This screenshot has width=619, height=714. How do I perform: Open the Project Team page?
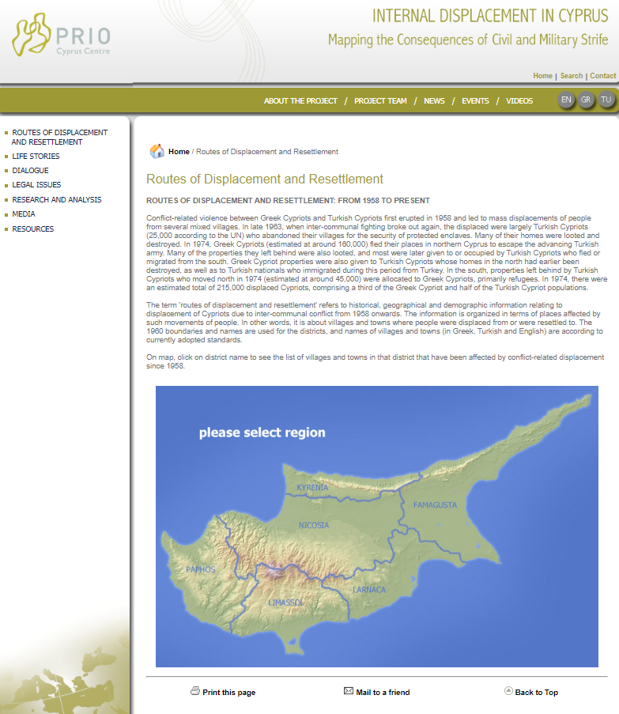coord(380,101)
